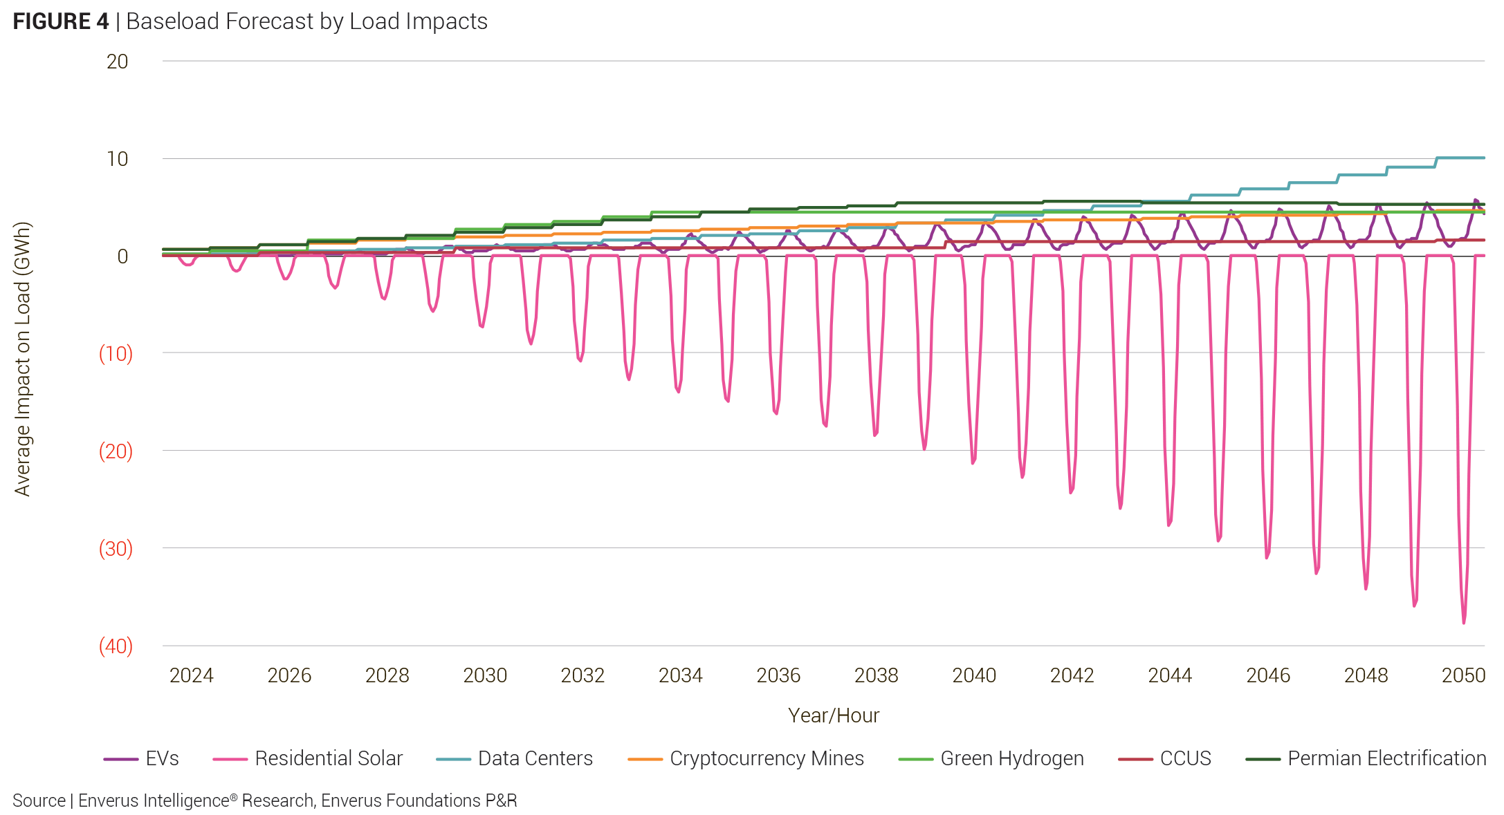Screen dimensions: 1504x815
Task: Click the Permian Electrification dark green swatch
Action: [1263, 759]
